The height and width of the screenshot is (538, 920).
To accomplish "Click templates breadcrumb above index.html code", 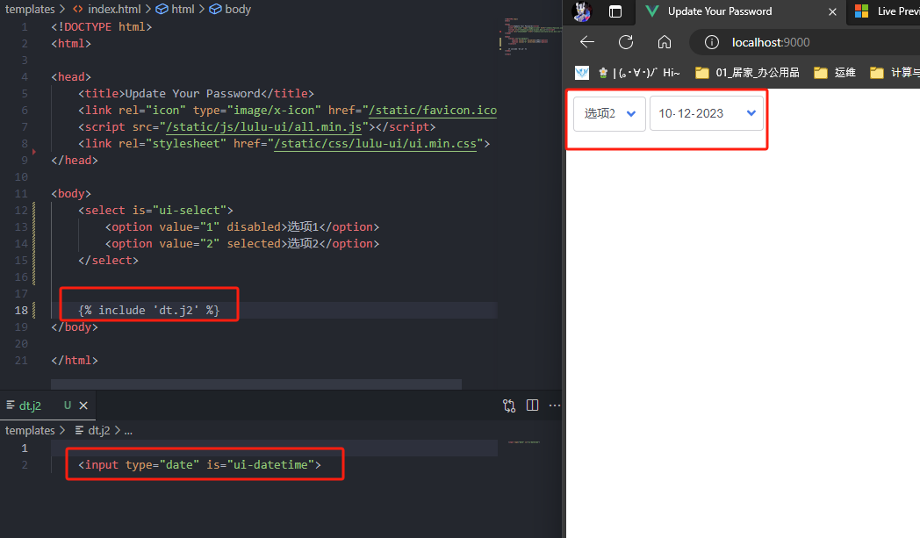I will (30, 10).
